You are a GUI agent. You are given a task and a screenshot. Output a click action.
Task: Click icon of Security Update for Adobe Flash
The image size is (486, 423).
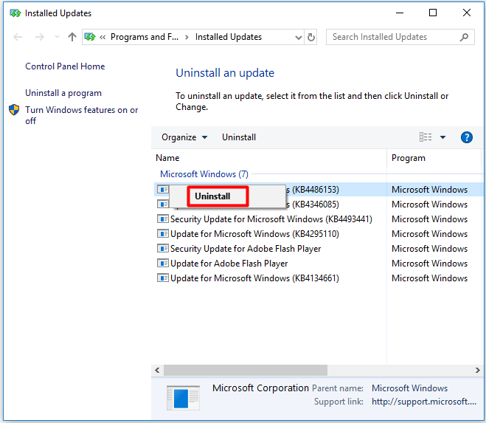tap(163, 248)
